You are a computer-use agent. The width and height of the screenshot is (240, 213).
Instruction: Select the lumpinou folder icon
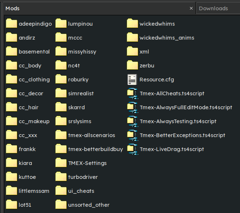[61, 23]
